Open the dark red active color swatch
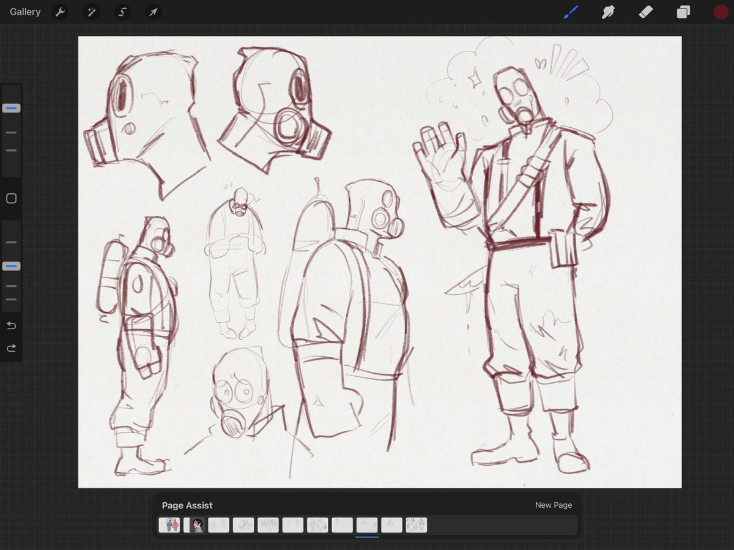The width and height of the screenshot is (734, 550). pos(721,12)
